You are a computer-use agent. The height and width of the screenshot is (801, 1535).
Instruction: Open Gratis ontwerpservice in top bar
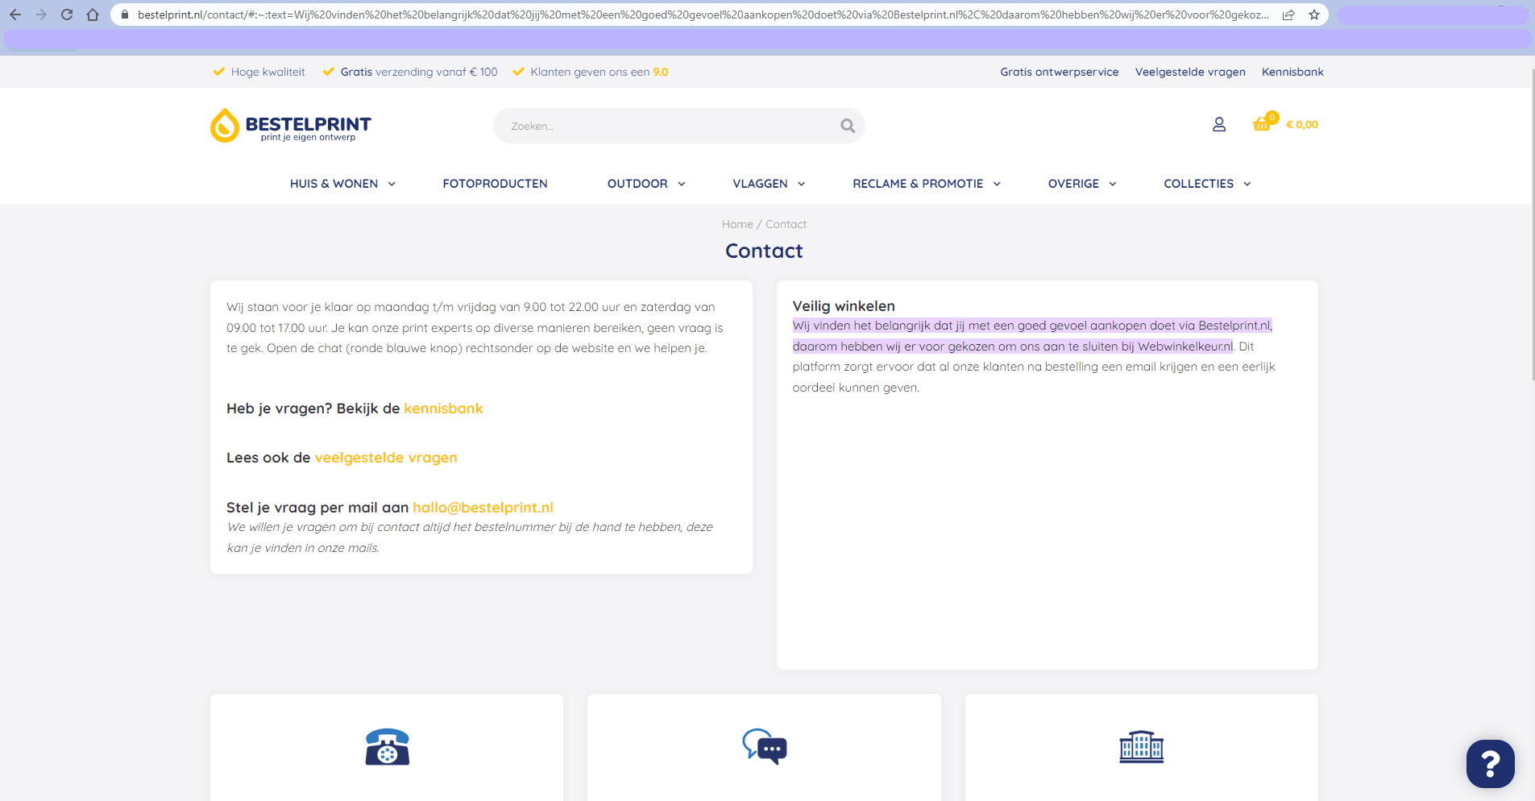point(1059,72)
